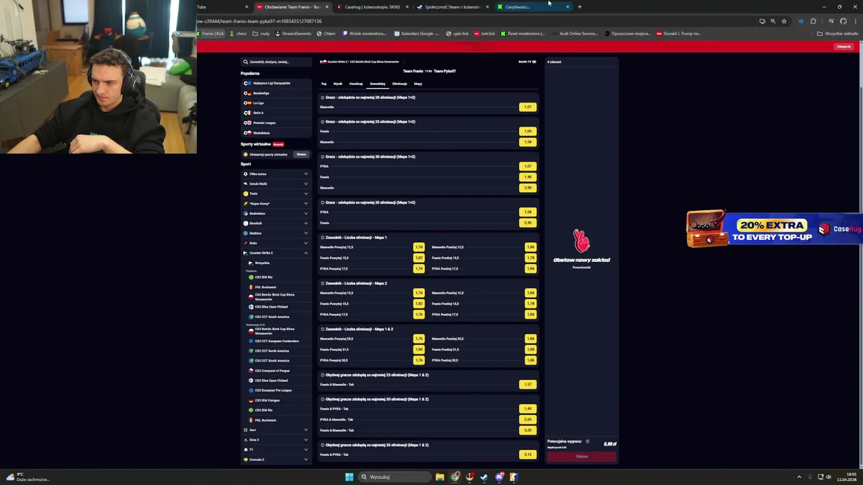The image size is (863, 485).
Task: Expand the Baseball category
Action: click(276, 223)
